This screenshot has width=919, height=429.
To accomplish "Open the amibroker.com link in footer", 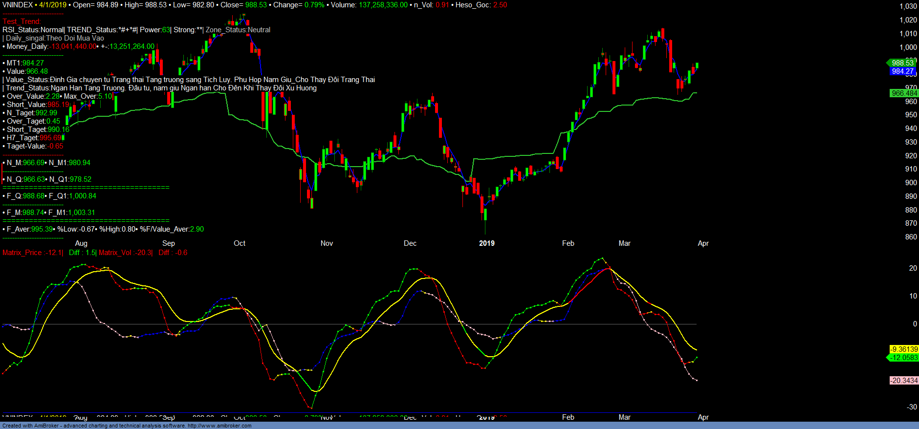I will [x=219, y=426].
